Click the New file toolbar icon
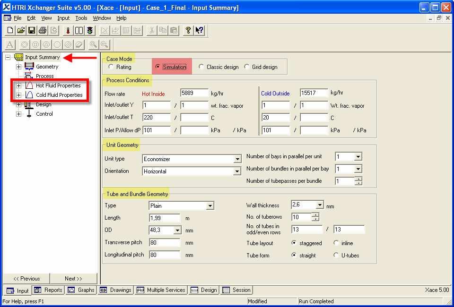Viewport: 454px width, 307px height. click(10, 30)
